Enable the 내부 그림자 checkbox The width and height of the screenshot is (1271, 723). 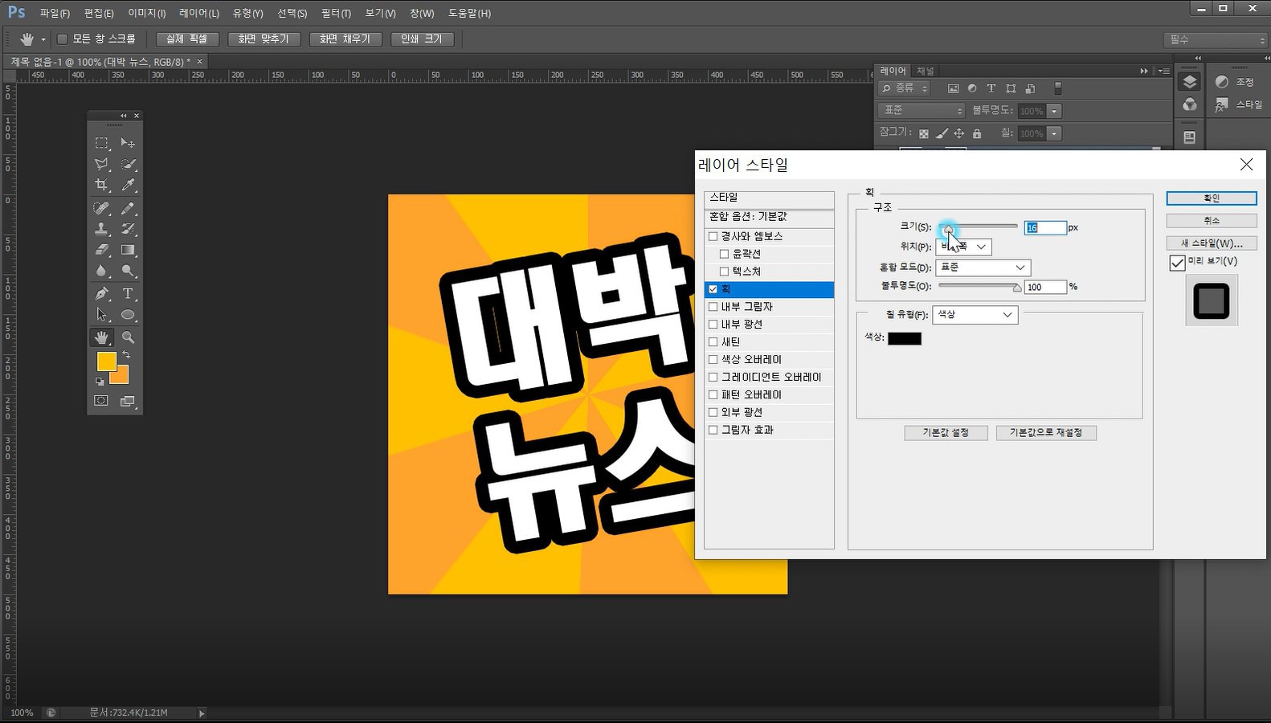(713, 307)
